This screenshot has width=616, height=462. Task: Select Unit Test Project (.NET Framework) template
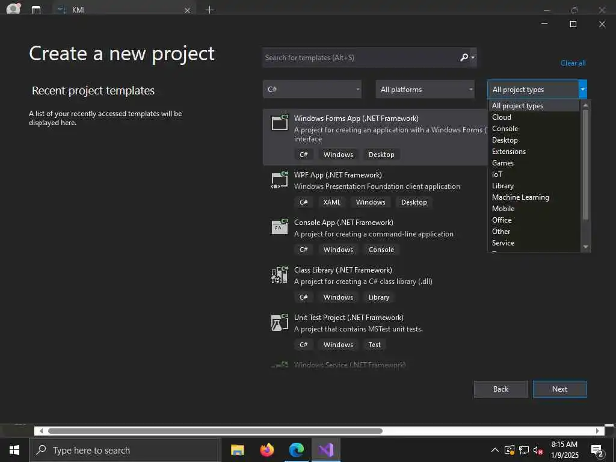tap(375, 332)
